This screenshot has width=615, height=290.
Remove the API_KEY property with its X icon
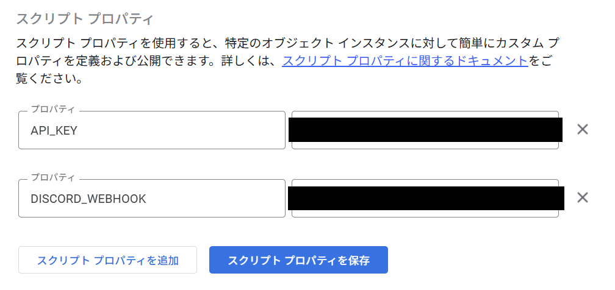click(583, 129)
